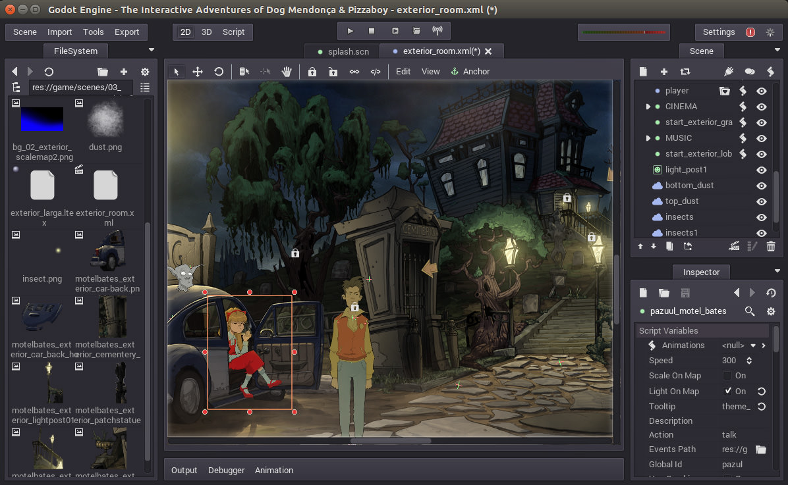Viewport: 788px width, 485px height.
Task: Switch to the Select mode arrow tool
Action: (176, 71)
